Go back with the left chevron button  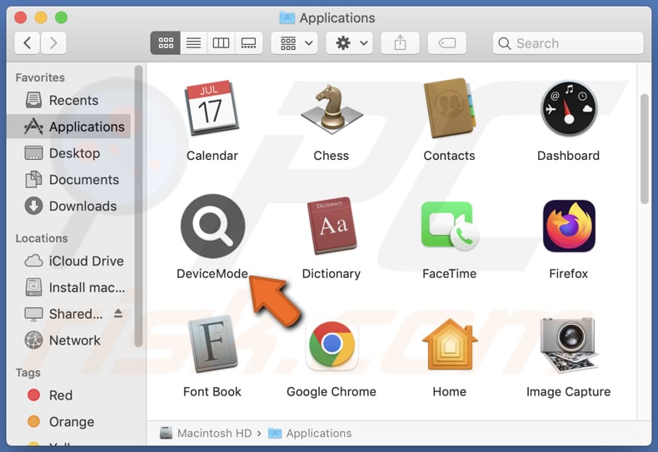point(27,42)
